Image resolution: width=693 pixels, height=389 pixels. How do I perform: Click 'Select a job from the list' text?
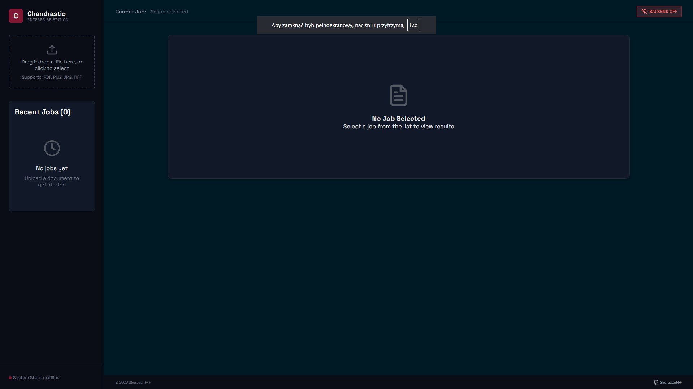(399, 127)
